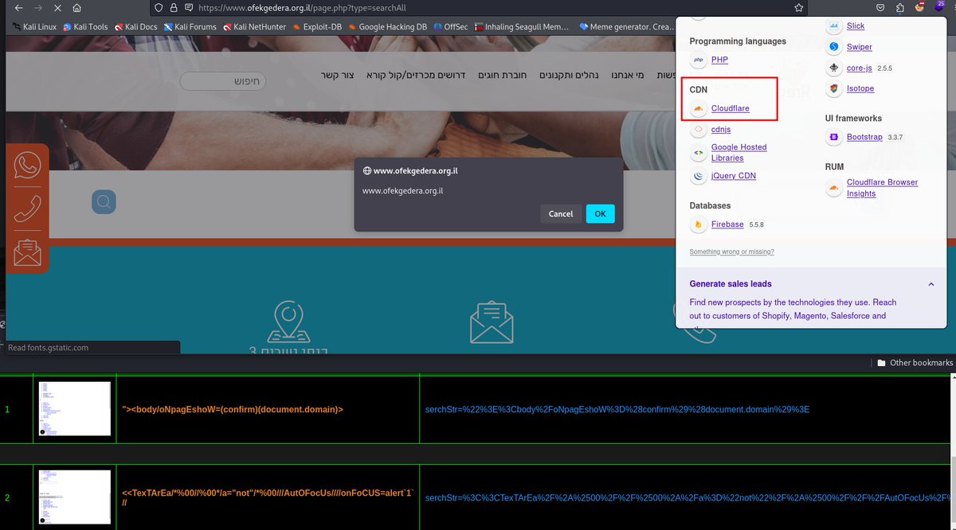Screen dimensions: 956x530
Task: Click the PHP link in Wappalyzer
Action: point(719,60)
